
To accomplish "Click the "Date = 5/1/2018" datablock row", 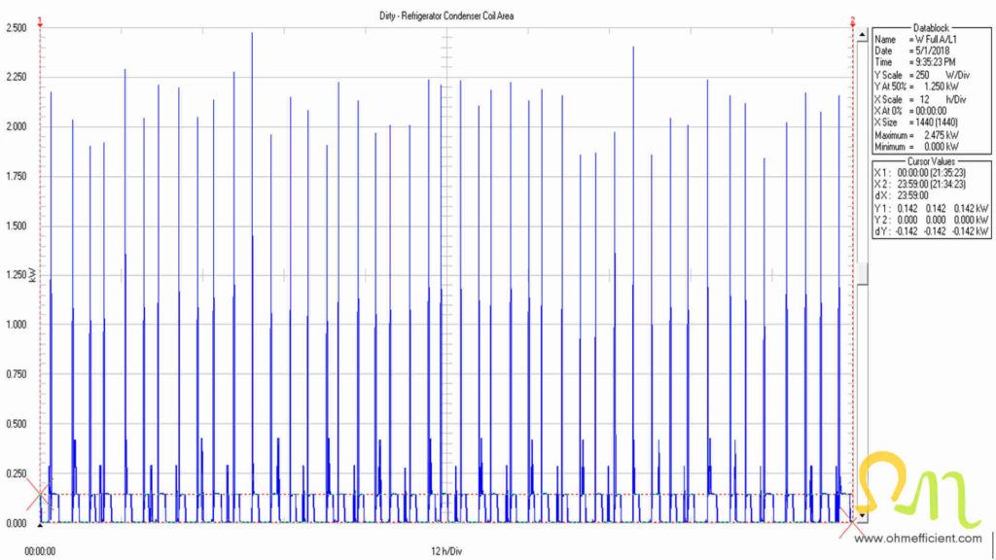I will click(912, 51).
